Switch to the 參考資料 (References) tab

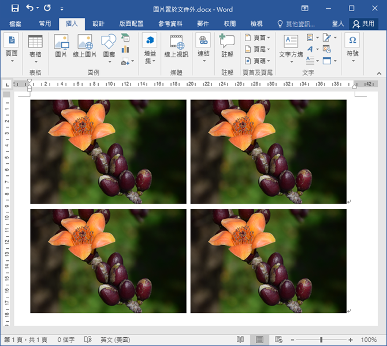click(x=170, y=24)
